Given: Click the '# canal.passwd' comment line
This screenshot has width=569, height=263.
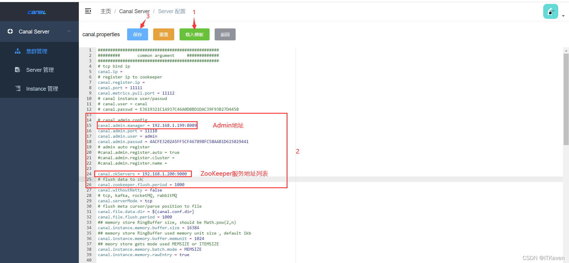Looking at the screenshot, I should (168, 109).
